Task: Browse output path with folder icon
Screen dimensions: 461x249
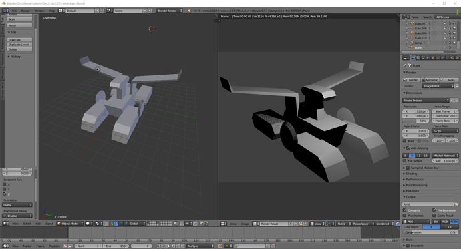Action: pos(456,204)
